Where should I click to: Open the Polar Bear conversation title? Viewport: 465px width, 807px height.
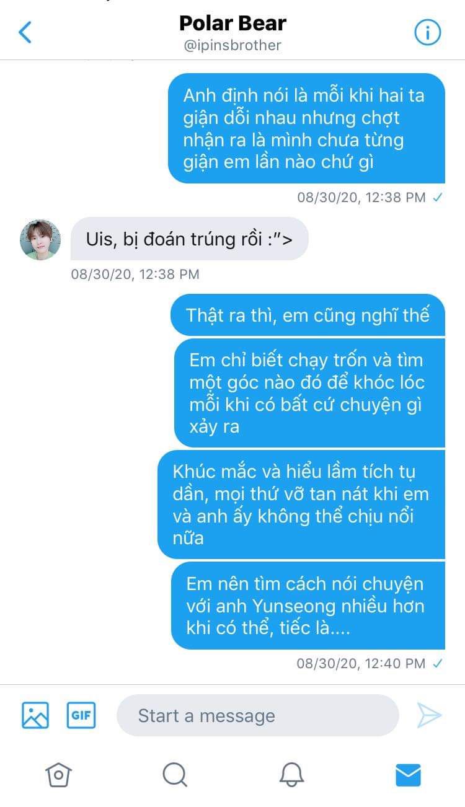click(x=232, y=23)
